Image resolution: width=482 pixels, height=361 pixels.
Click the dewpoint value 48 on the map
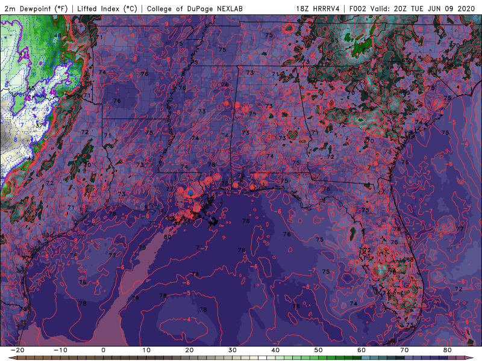click(57, 35)
